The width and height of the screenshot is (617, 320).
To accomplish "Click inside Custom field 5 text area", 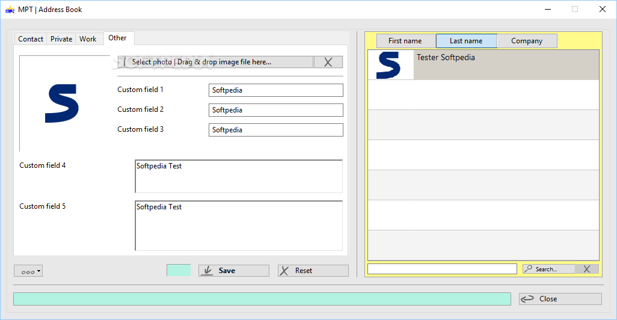I will point(239,226).
